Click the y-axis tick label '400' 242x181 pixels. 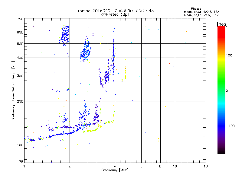point(20,58)
